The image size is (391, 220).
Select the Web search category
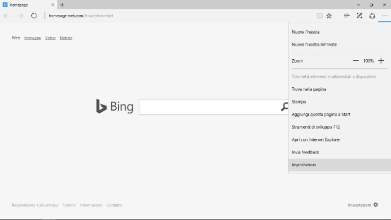[x=16, y=38]
